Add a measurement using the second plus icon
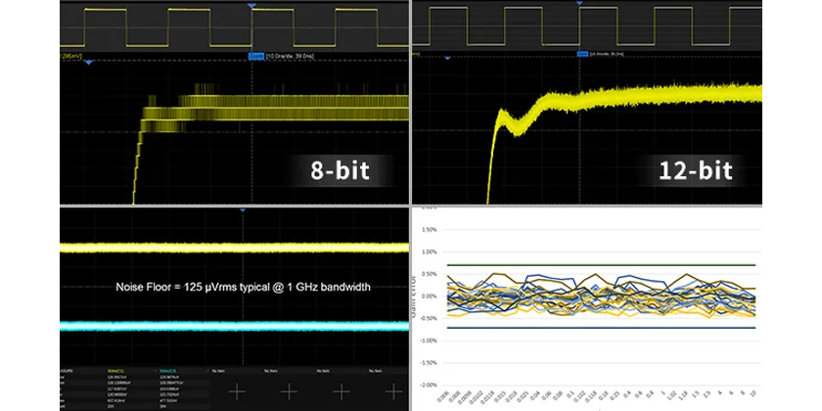This screenshot has height=411, width=822. [x=289, y=391]
